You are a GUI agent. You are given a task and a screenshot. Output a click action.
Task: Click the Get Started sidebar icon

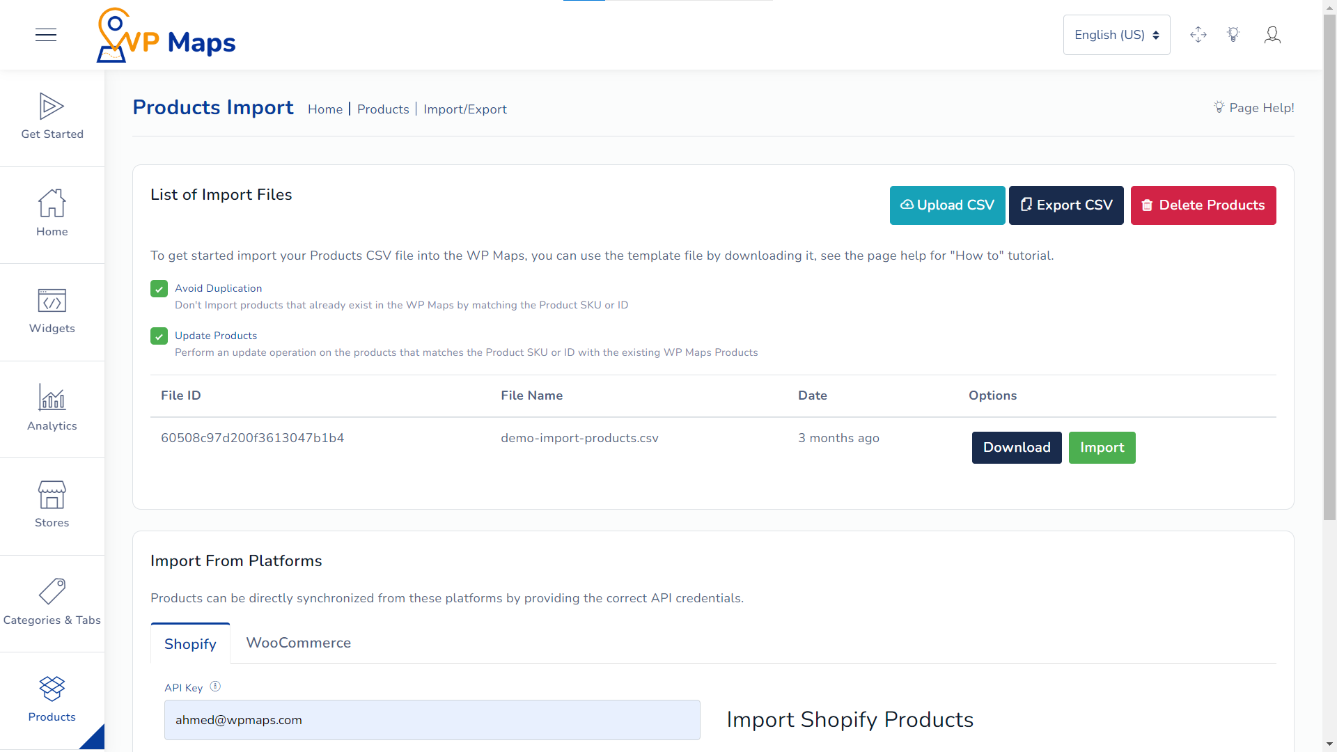[x=52, y=107]
